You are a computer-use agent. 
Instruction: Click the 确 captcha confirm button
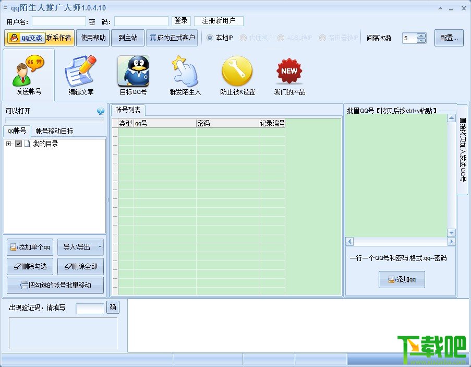[113, 307]
